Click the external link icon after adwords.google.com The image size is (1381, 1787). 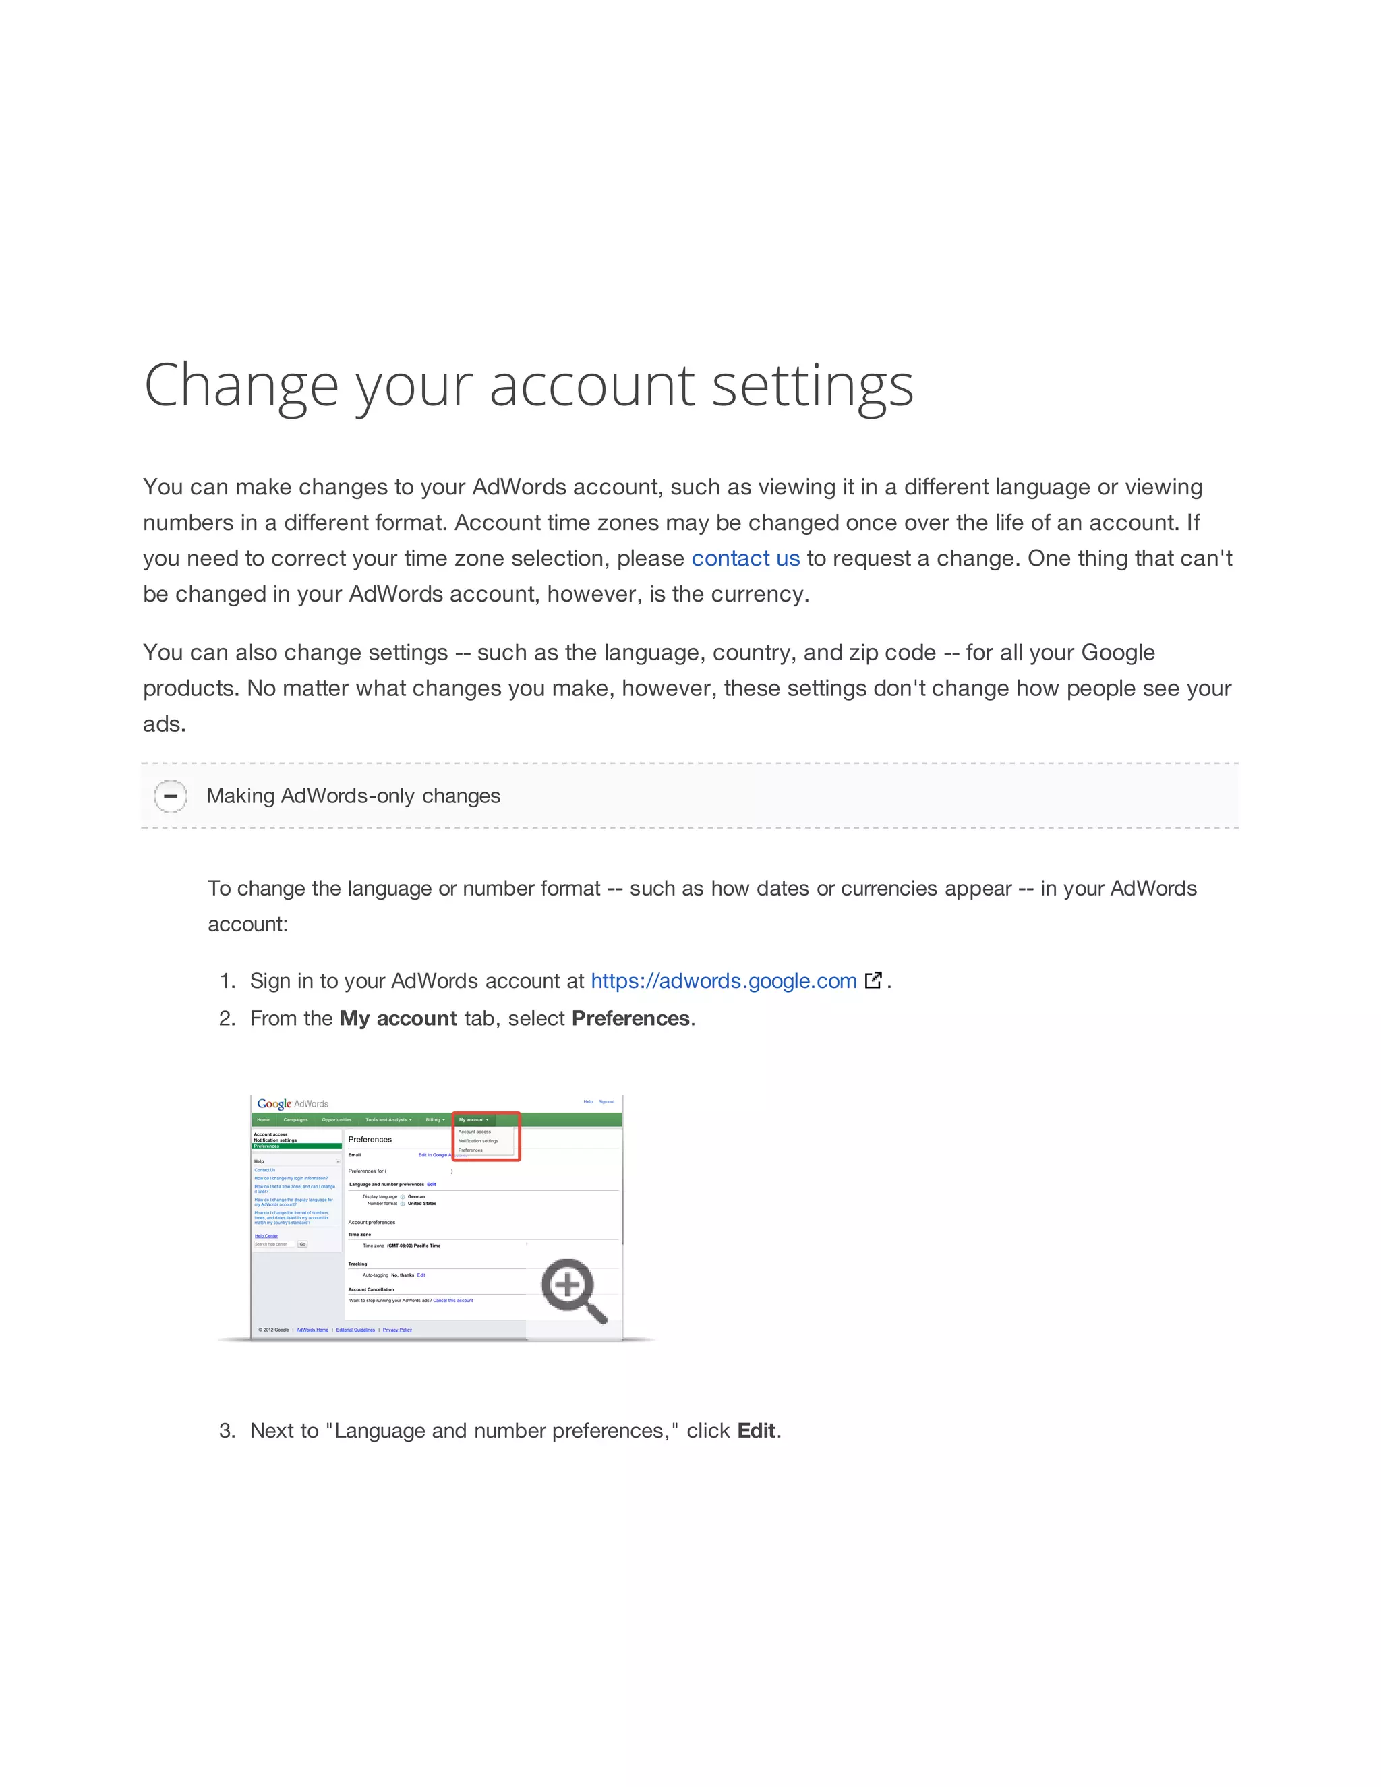coord(873,979)
